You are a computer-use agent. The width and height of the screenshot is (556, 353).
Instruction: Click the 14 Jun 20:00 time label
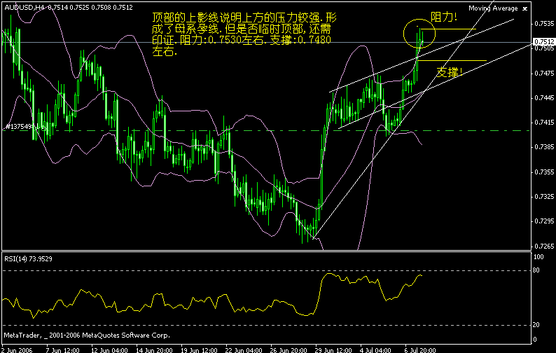click(154, 350)
